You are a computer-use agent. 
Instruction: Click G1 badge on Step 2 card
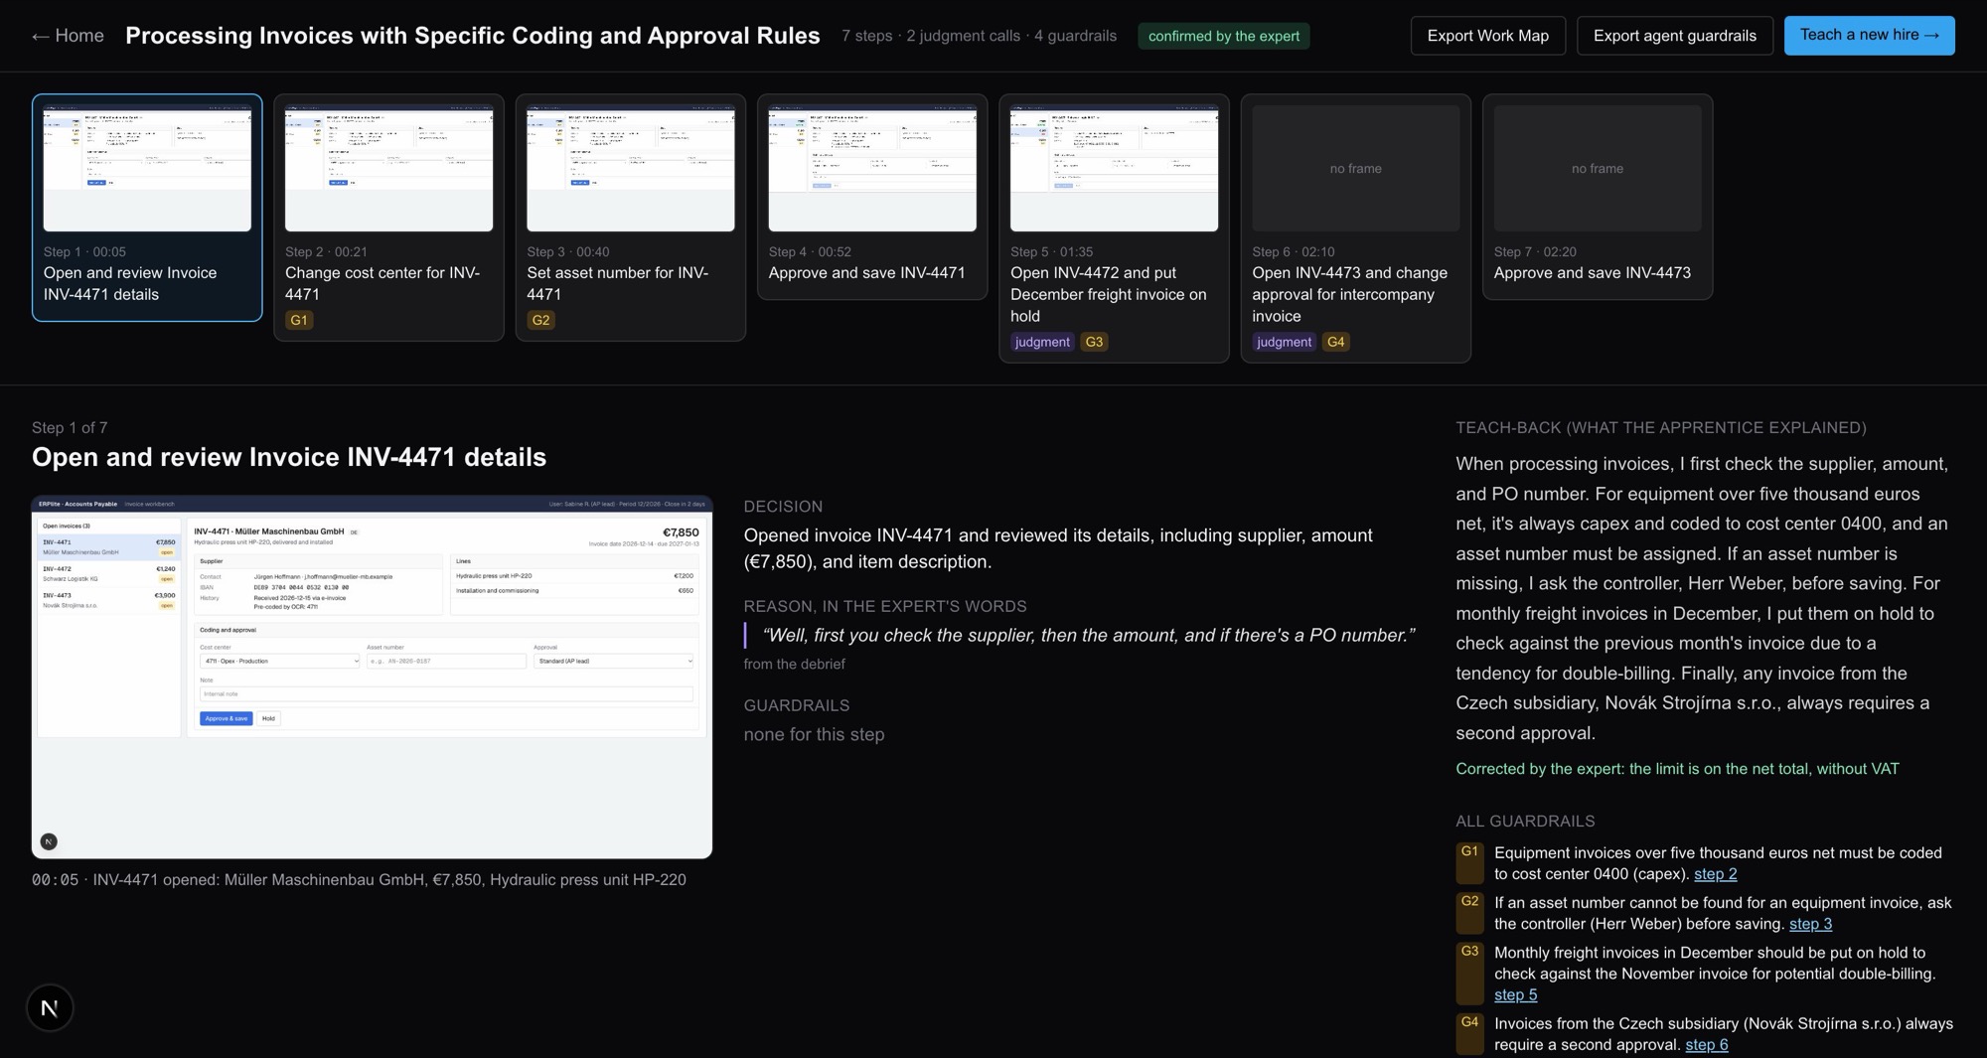pyautogui.click(x=299, y=320)
